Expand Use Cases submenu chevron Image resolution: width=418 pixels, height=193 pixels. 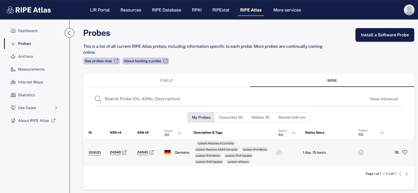tap(56, 108)
